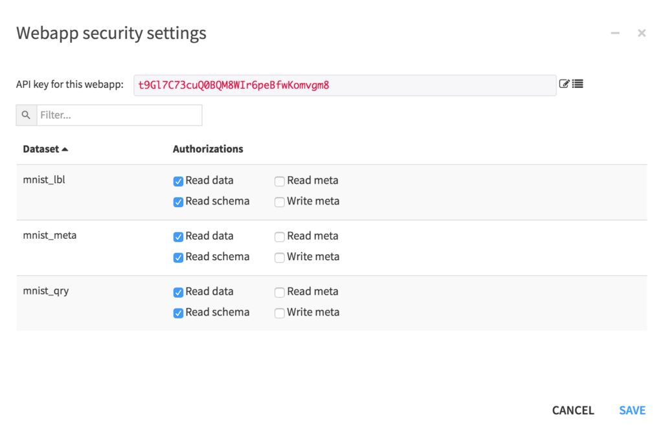Disable Read schema for mnist_meta
This screenshot has height=431, width=663.
(178, 257)
